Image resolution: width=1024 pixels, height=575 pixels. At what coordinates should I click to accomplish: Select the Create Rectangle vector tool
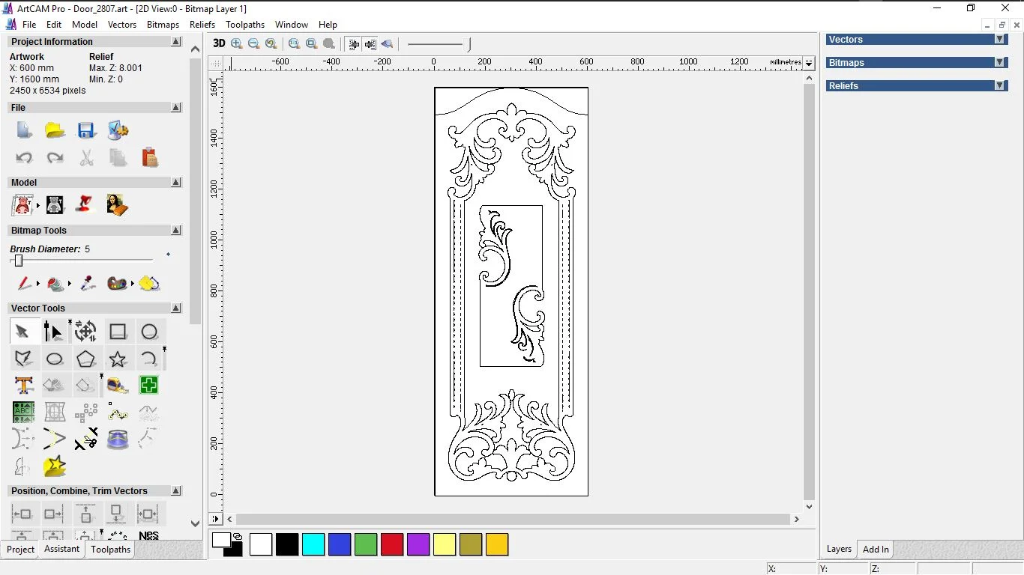[x=118, y=332]
